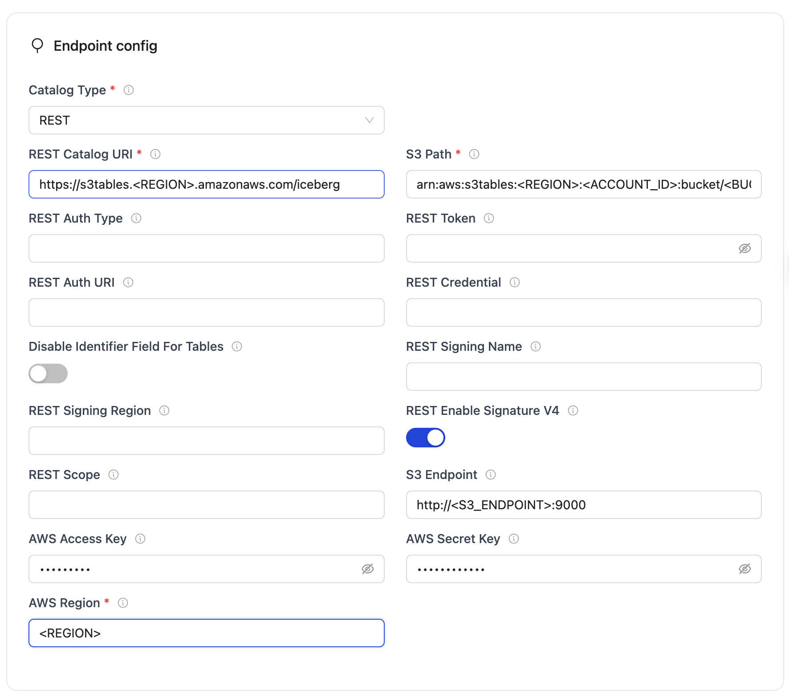The width and height of the screenshot is (789, 698).
Task: Turn off REST Enable Signature V4
Action: click(x=425, y=438)
